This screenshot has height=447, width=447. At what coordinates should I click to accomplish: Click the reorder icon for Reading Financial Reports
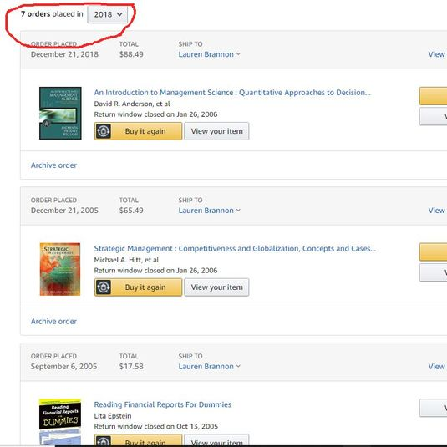(104, 441)
